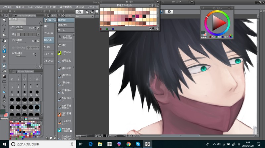265x148 pixels.
Task: Select the Eyedropper tool
Action: tap(4, 30)
